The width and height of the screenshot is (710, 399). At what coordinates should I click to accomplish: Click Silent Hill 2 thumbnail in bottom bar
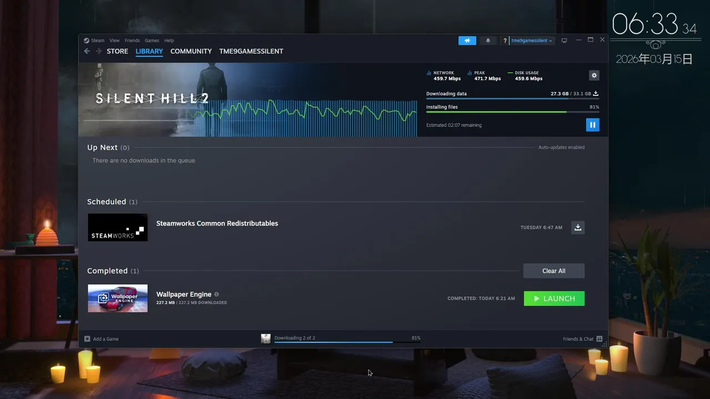[266, 339]
